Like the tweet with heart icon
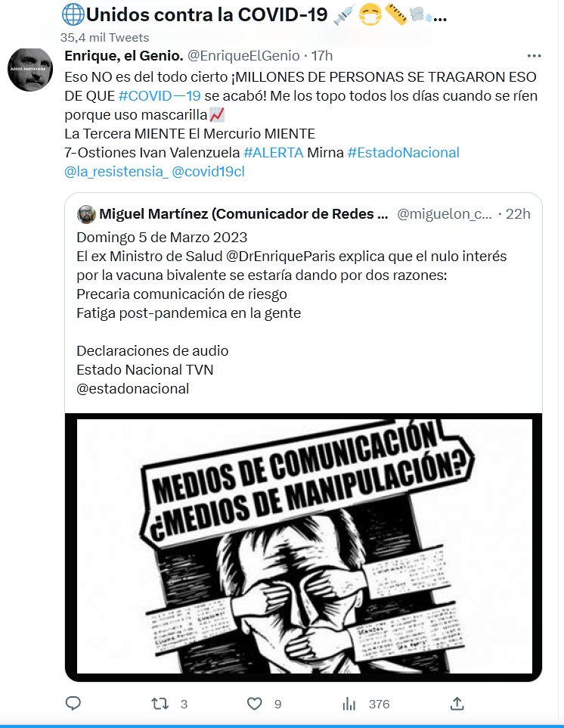The width and height of the screenshot is (564, 728). [254, 704]
